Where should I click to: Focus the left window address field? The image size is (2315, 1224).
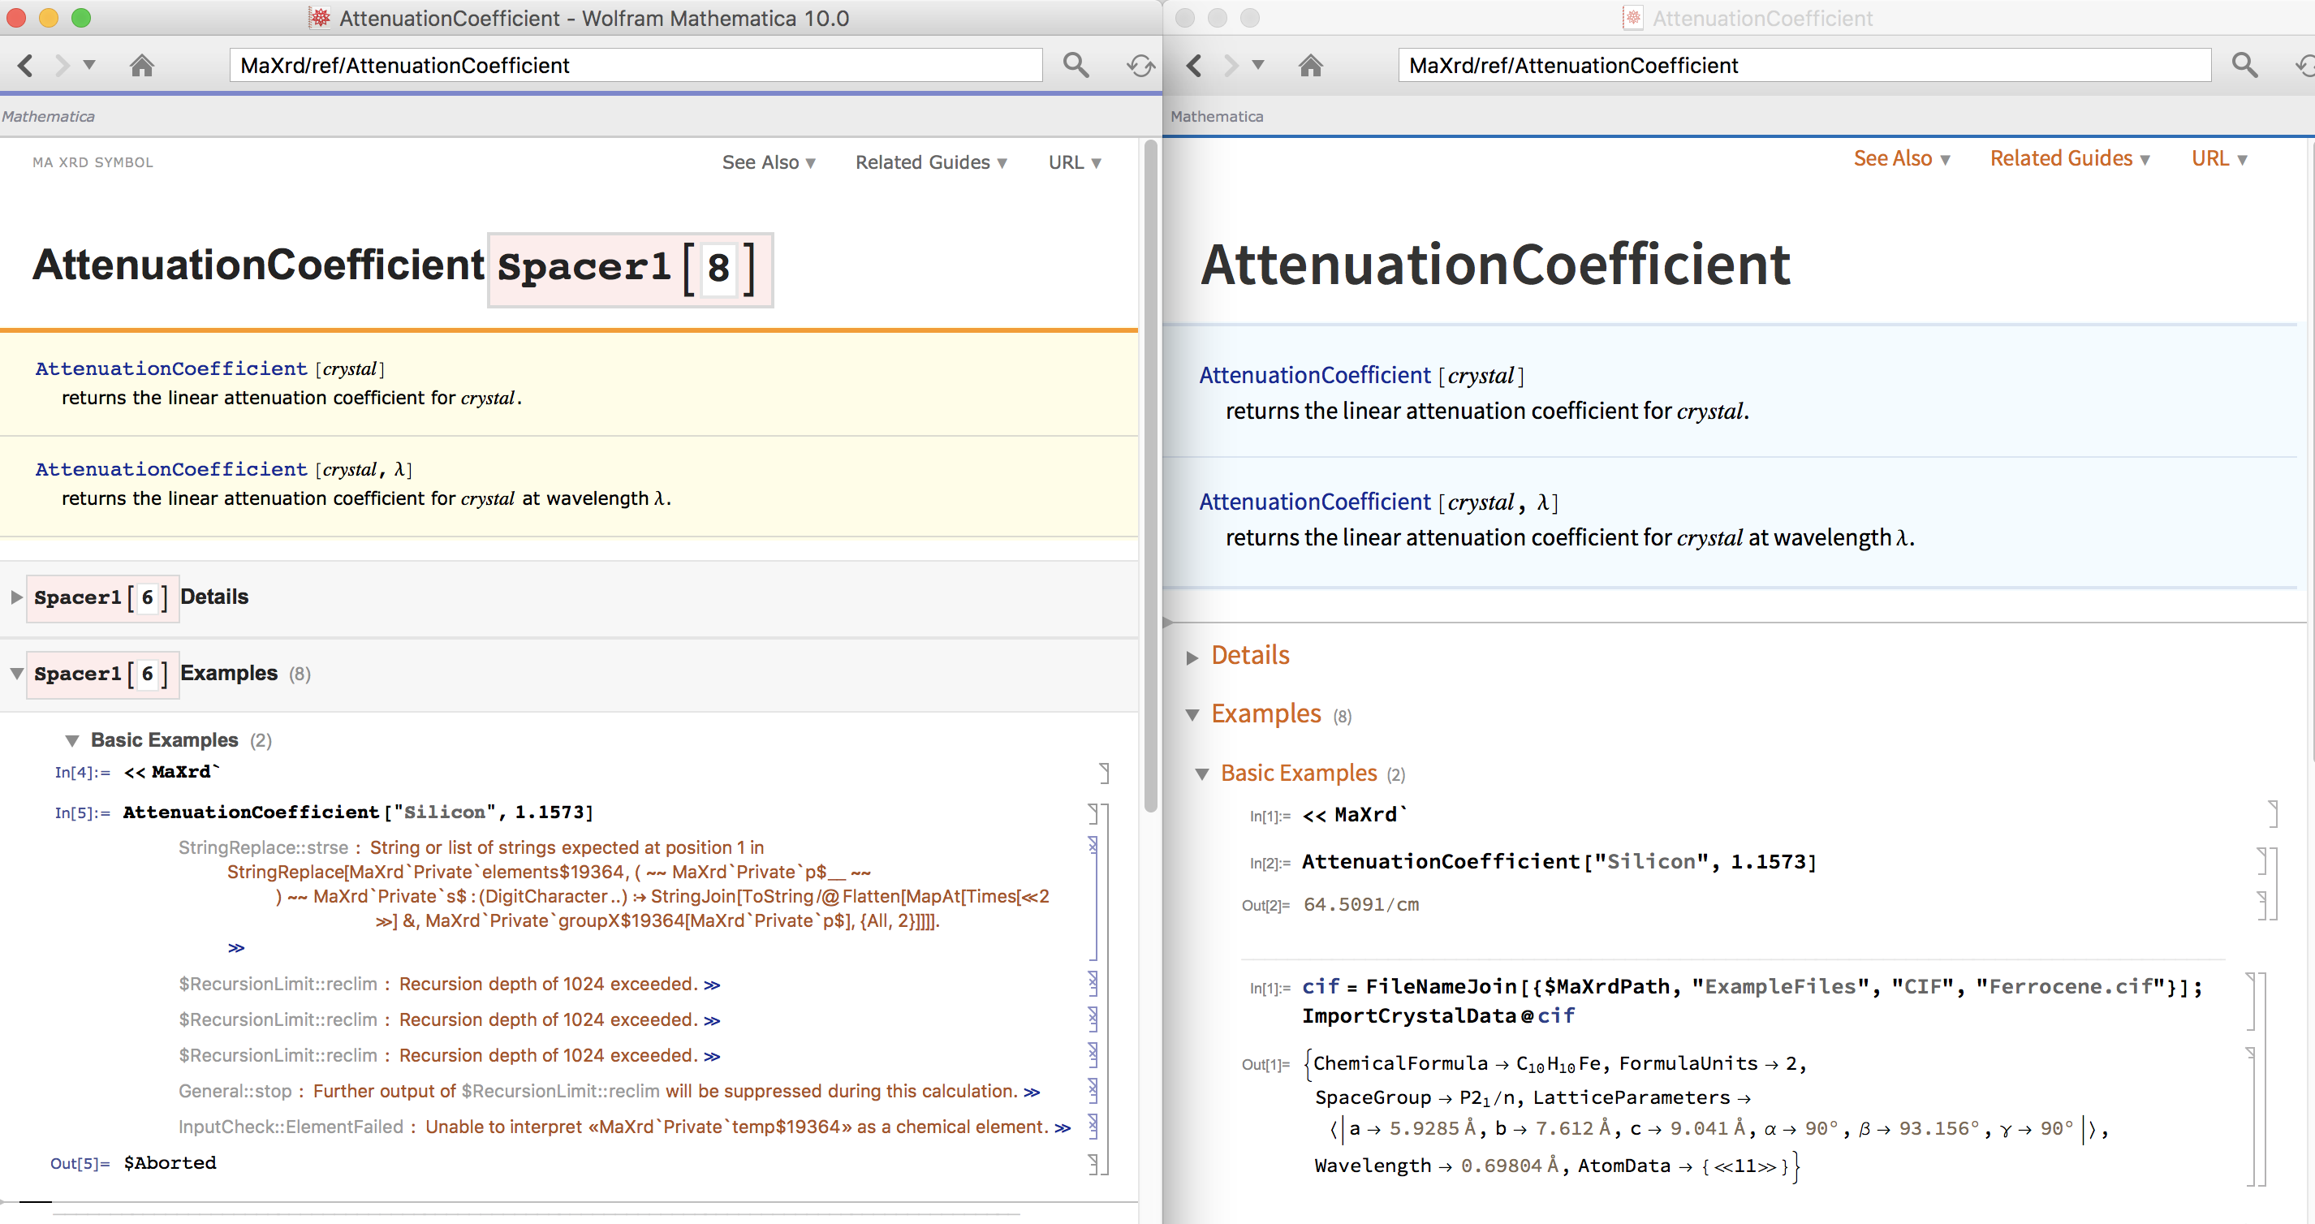click(x=636, y=66)
